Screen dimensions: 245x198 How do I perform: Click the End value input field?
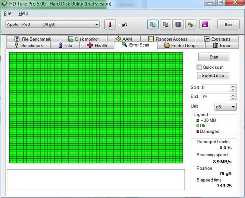216,97
